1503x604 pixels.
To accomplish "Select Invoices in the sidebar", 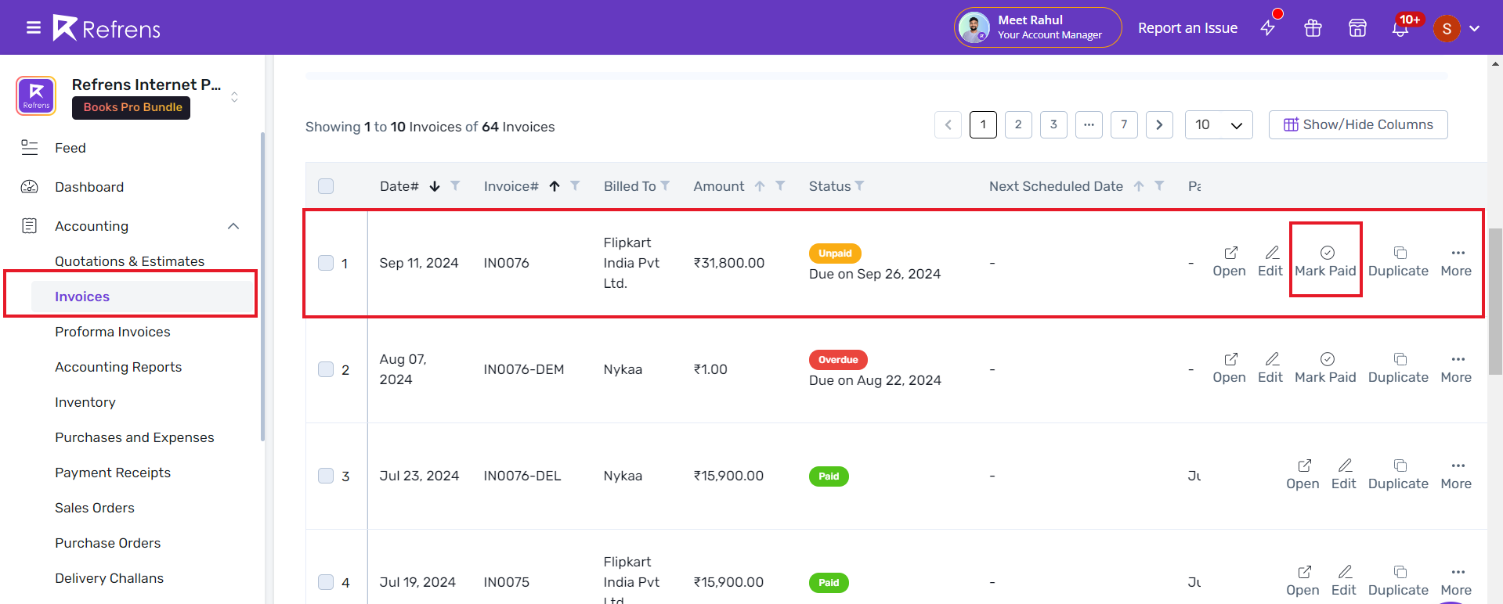I will pyautogui.click(x=143, y=297).
